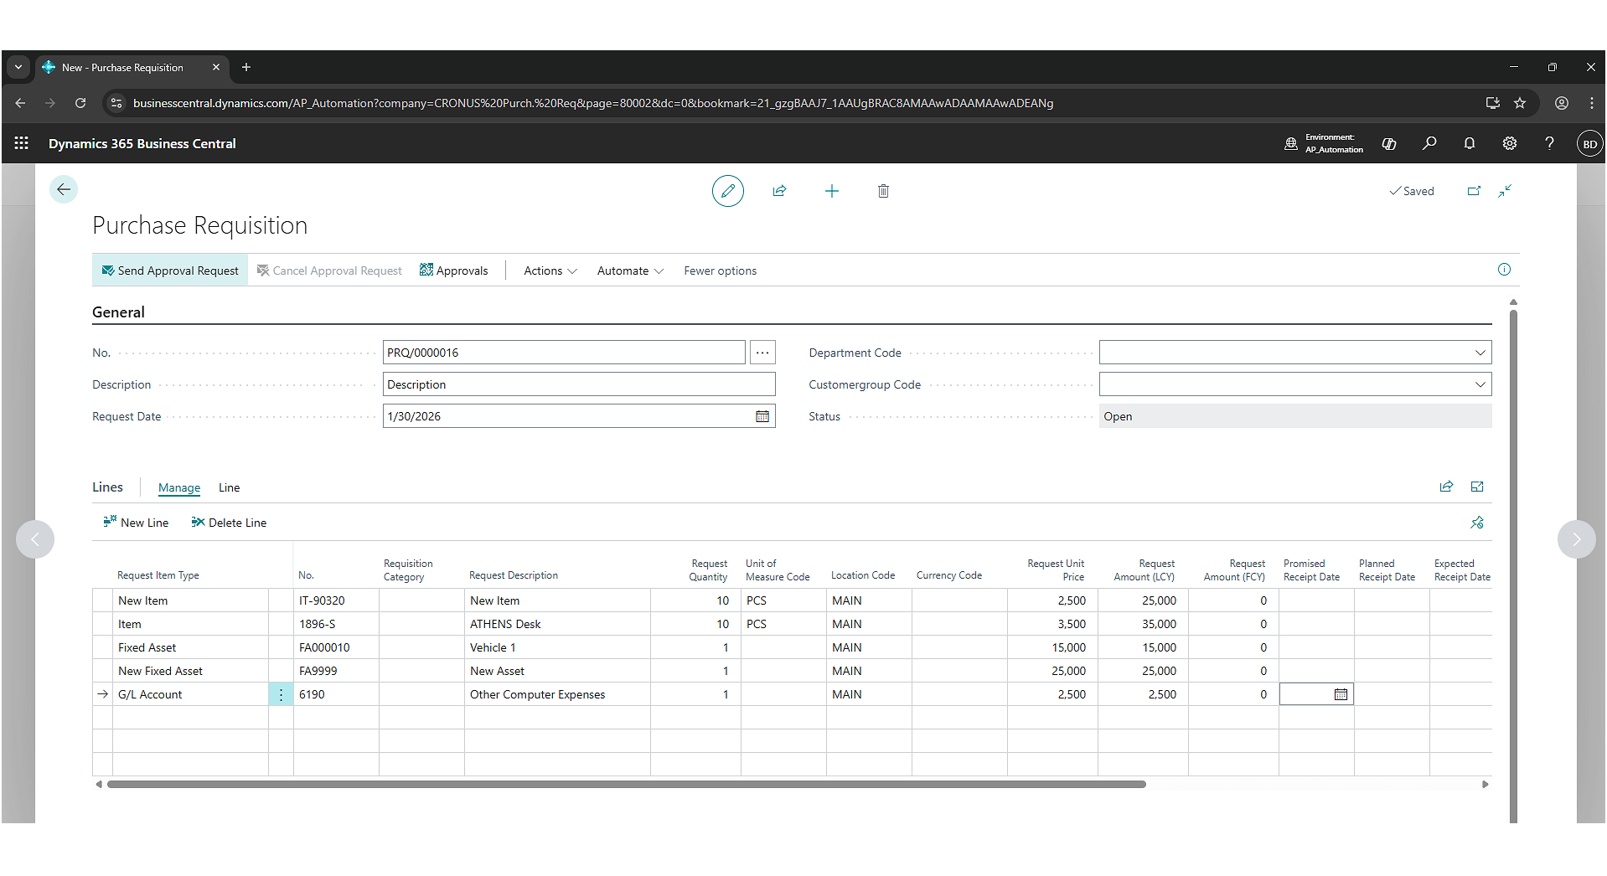Click the horizontal scrollbar under Lines grid
1607x876 pixels.
(x=626, y=785)
